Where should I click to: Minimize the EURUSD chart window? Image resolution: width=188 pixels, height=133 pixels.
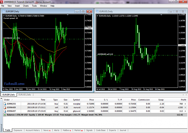click(x=171, y=11)
